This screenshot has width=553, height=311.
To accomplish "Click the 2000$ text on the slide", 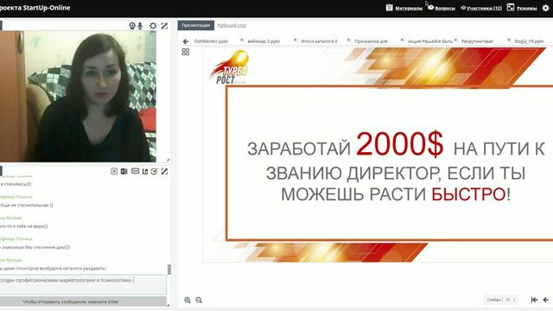I will (399, 143).
